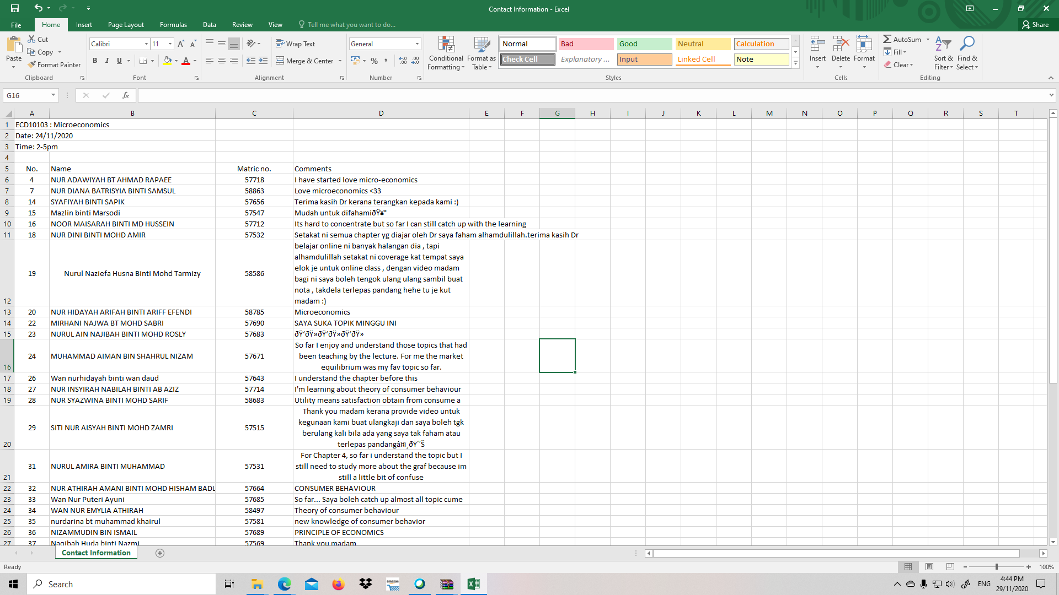This screenshot has height=595, width=1059.
Task: Click the Cut scissors command
Action: click(38, 39)
